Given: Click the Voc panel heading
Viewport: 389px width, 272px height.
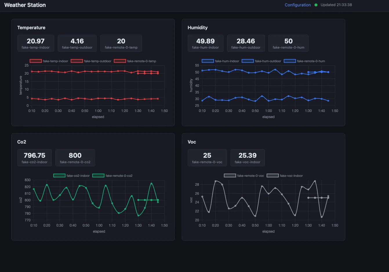Looking at the screenshot, I should click(192, 142).
